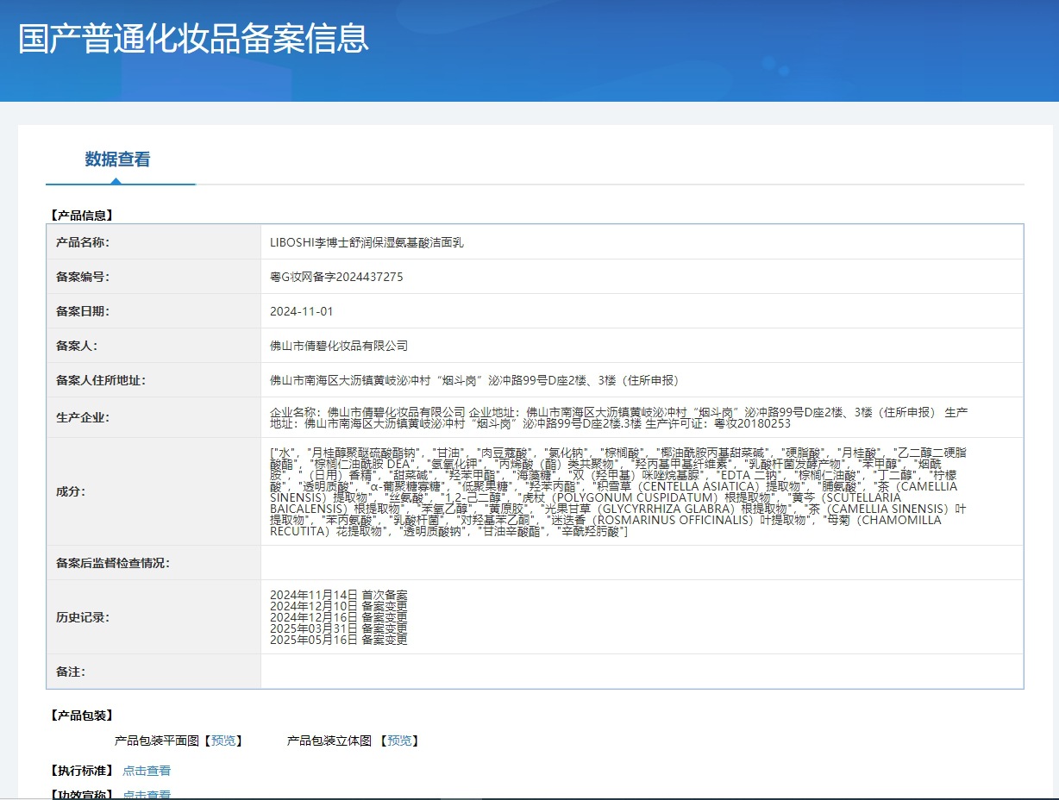This screenshot has width=1059, height=800.
Task: Open 点击查看 next to 功效宣称
Action: pos(147,795)
